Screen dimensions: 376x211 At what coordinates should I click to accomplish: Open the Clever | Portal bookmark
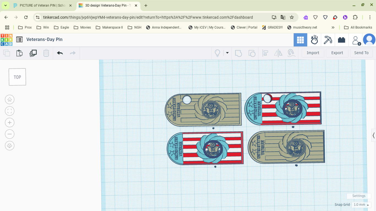pyautogui.click(x=244, y=27)
